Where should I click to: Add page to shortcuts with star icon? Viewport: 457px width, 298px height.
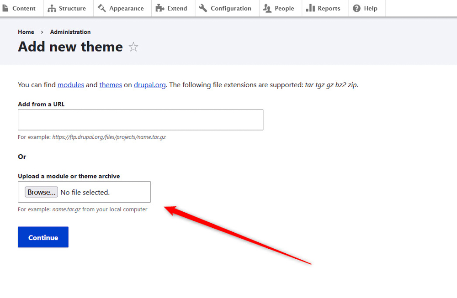[133, 47]
